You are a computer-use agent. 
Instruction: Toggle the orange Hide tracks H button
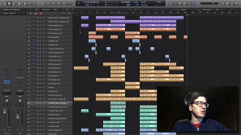(41, 13)
